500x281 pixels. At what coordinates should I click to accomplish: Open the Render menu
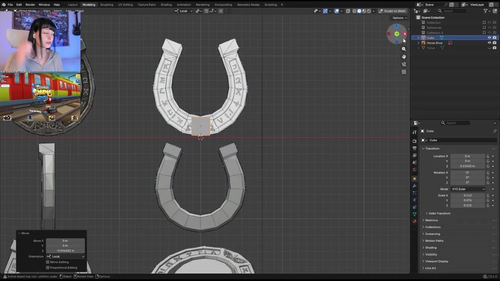pos(30,5)
